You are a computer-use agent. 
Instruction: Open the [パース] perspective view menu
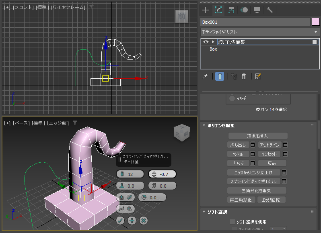coord(21,123)
